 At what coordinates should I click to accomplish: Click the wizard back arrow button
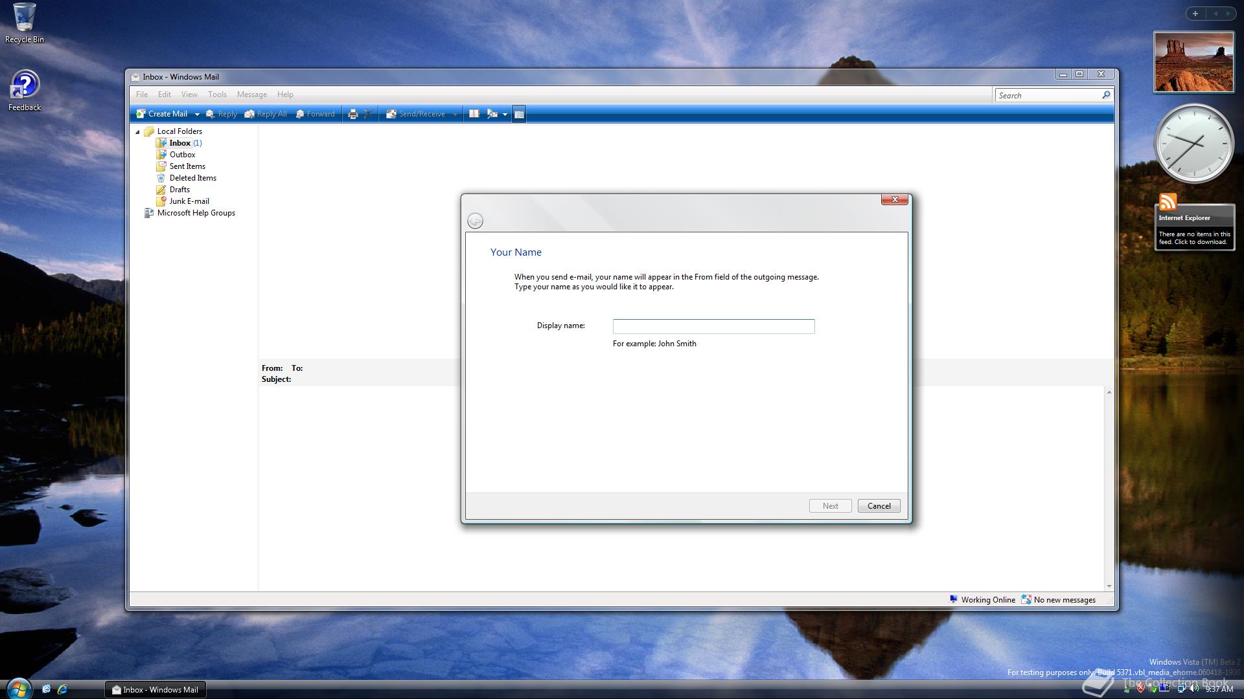click(475, 221)
